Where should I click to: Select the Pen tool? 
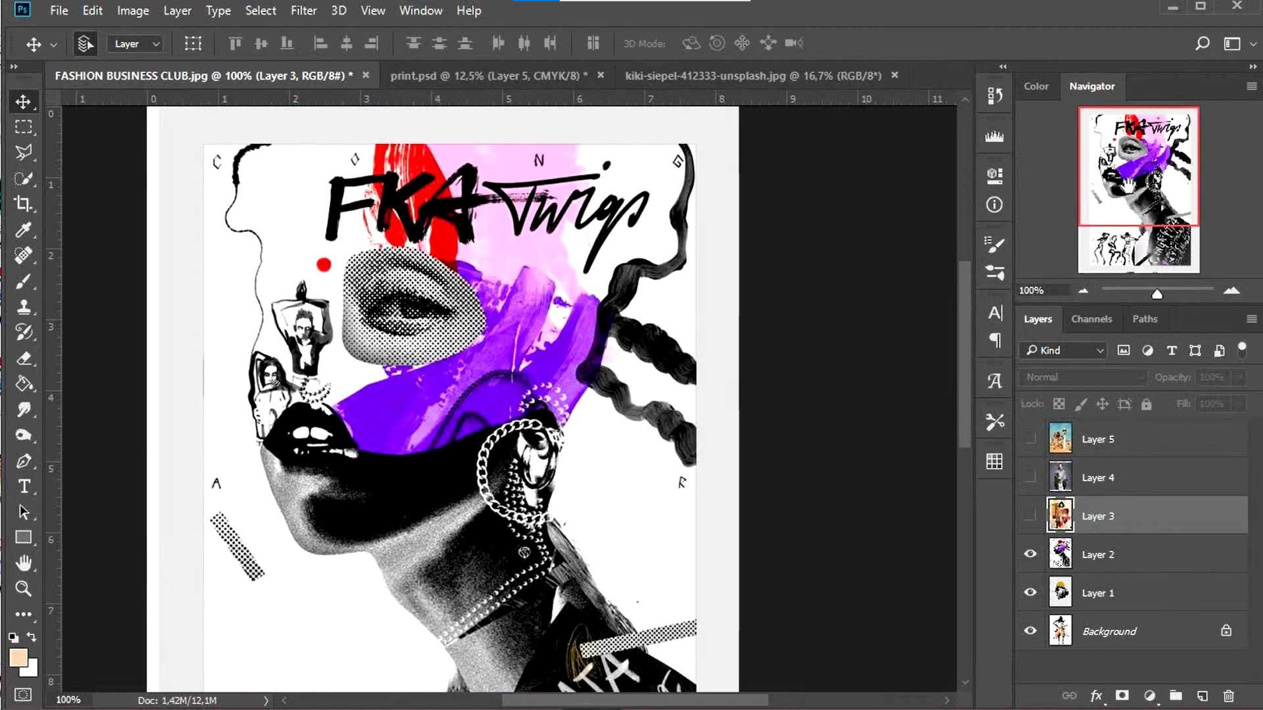click(23, 461)
